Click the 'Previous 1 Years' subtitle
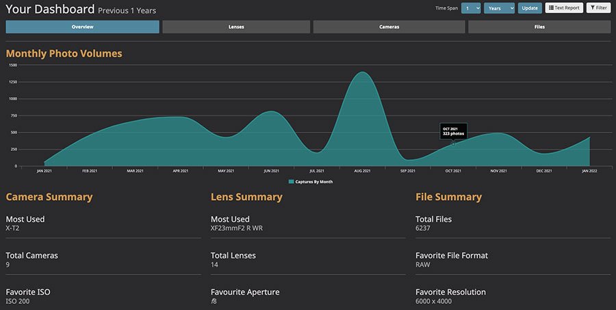 pos(127,10)
